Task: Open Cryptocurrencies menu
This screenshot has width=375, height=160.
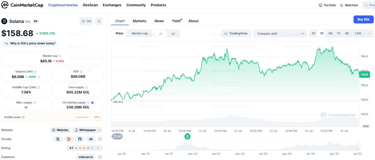Action: (63, 5)
